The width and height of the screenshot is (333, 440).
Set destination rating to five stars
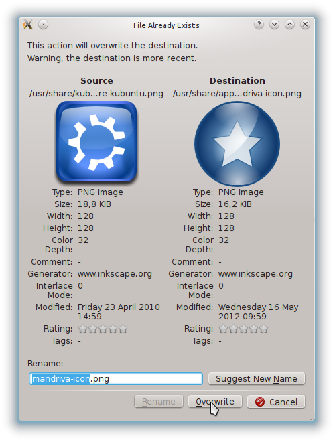click(x=263, y=329)
